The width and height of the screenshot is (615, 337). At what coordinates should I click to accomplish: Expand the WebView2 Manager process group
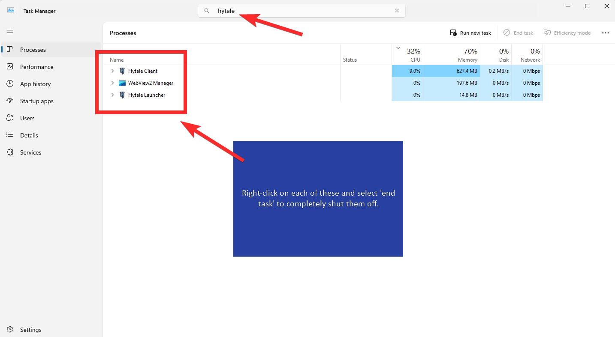(113, 83)
